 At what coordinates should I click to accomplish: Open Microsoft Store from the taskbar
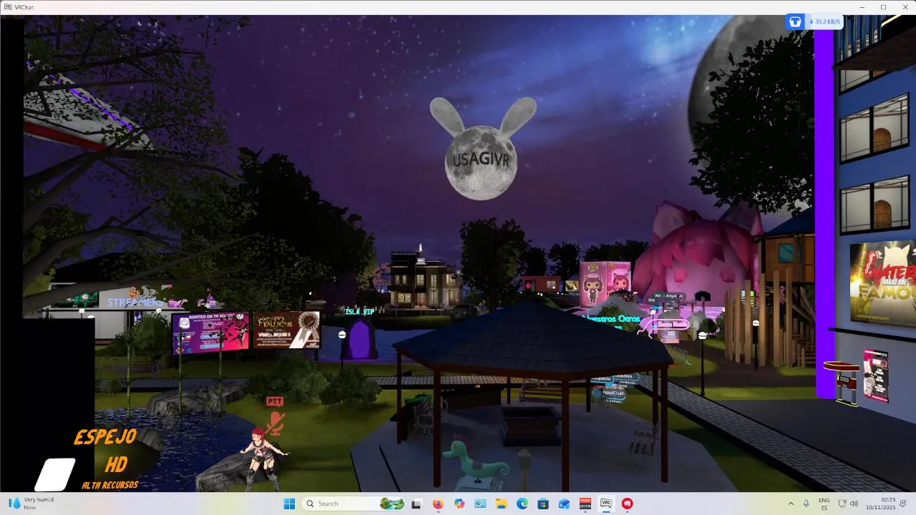(543, 504)
